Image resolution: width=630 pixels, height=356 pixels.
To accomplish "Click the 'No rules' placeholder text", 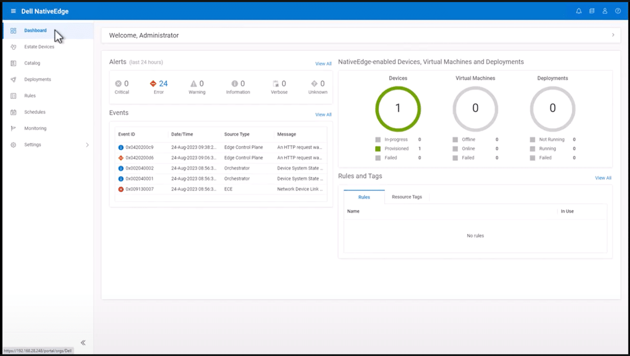I will tap(475, 236).
